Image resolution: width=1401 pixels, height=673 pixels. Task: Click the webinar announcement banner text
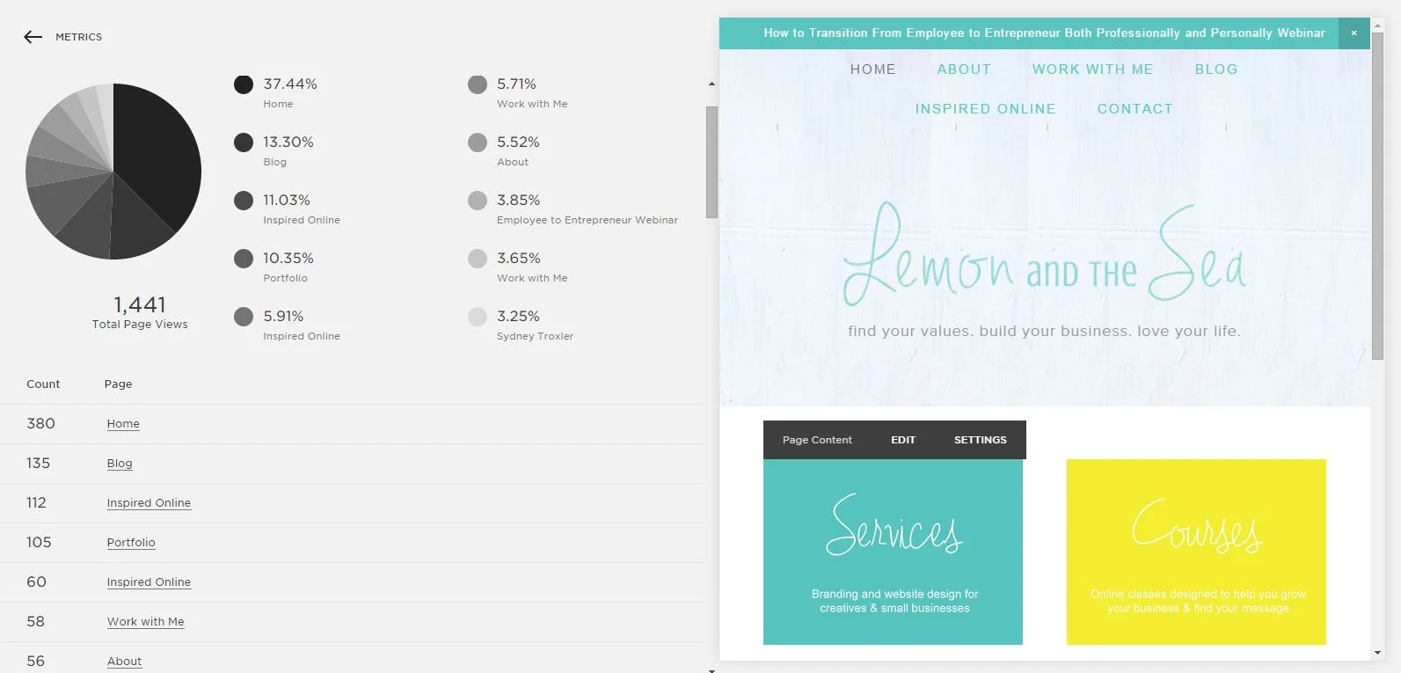pyautogui.click(x=1044, y=33)
